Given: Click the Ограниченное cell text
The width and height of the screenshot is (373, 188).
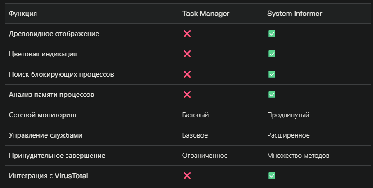Looking at the screenshot, I should tap(205, 156).
